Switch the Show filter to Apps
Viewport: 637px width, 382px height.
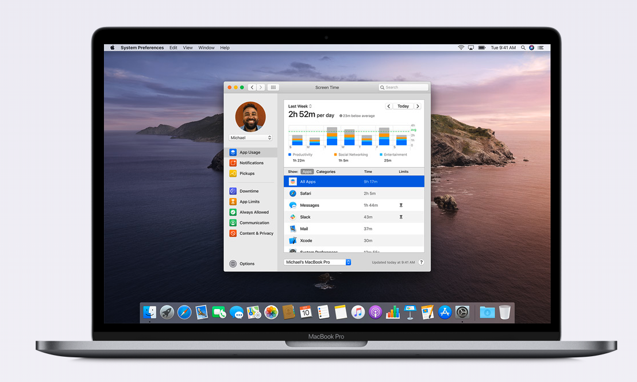point(307,172)
